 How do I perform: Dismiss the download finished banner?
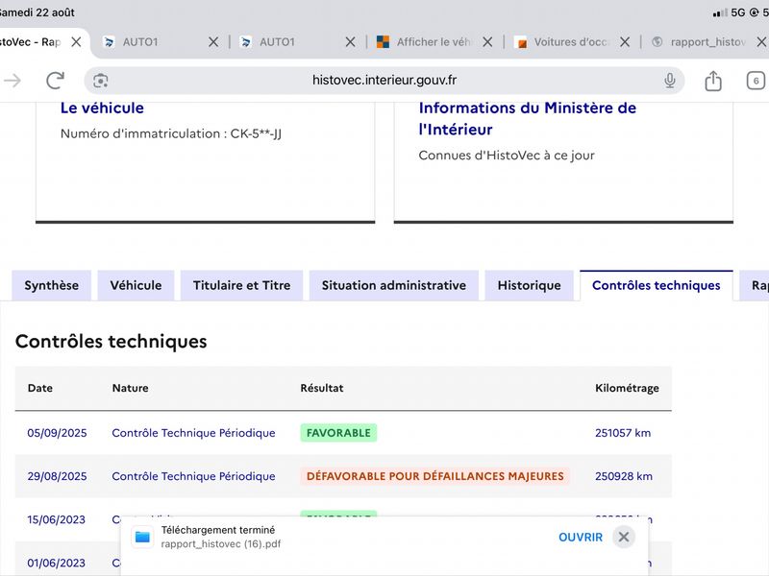[x=624, y=538]
